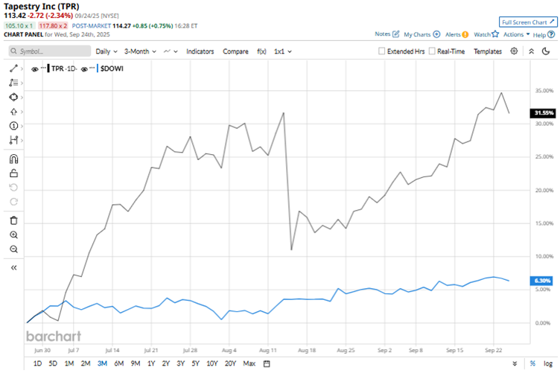Image resolution: width=560 pixels, height=373 pixels.
Task: Open the calendar date range picker
Action: [267, 364]
